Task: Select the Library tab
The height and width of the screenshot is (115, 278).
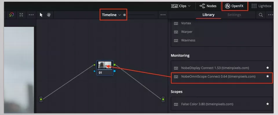Action: tap(208, 15)
